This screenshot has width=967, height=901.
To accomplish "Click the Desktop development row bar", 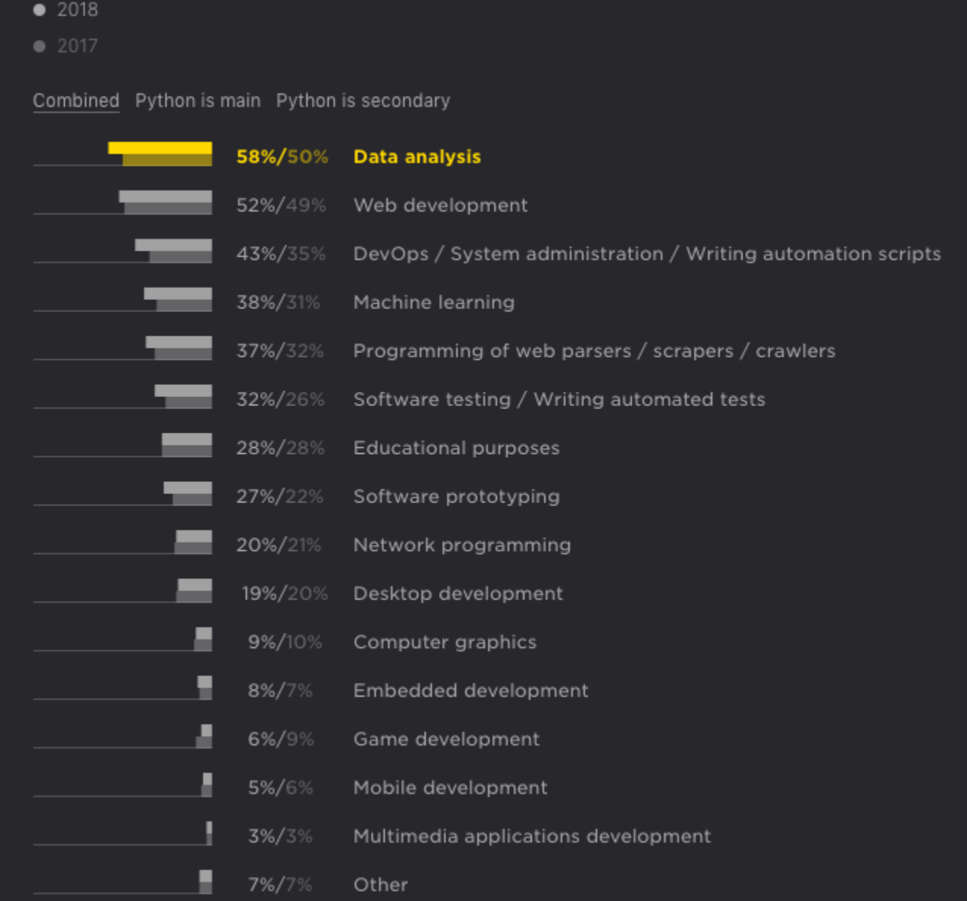I will (194, 590).
